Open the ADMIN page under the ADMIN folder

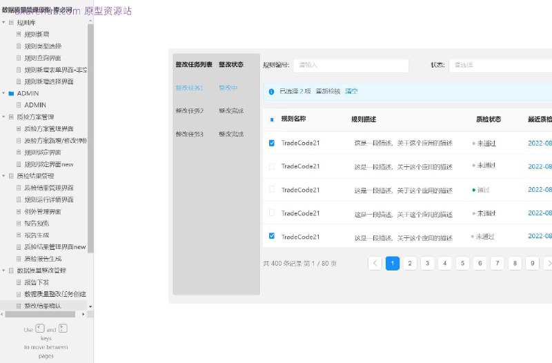[x=35, y=106]
